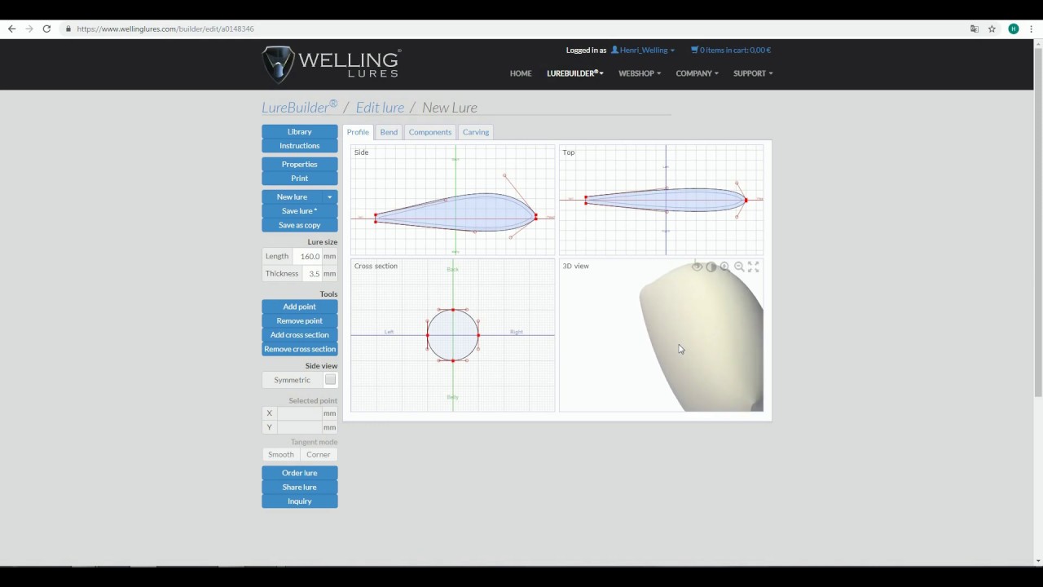Click Save as copy
This screenshot has width=1043, height=587.
(x=300, y=225)
